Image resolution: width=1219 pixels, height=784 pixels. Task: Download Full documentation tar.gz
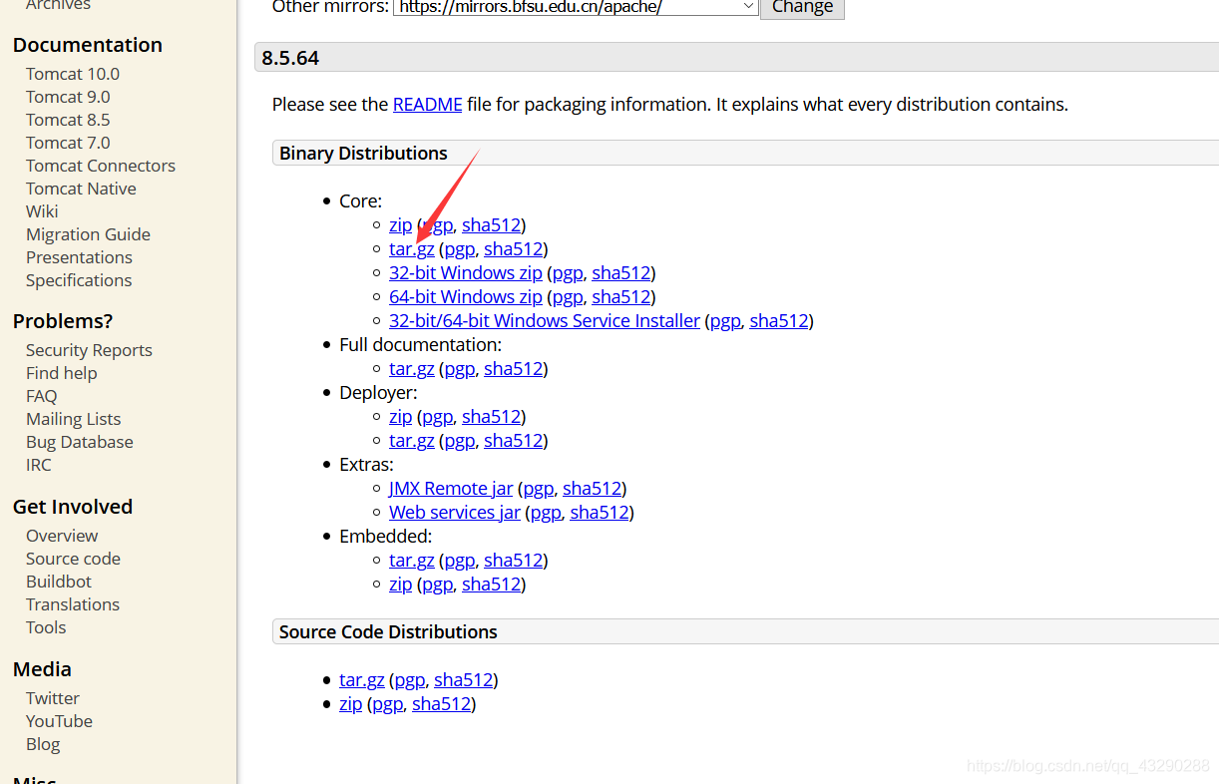click(411, 368)
